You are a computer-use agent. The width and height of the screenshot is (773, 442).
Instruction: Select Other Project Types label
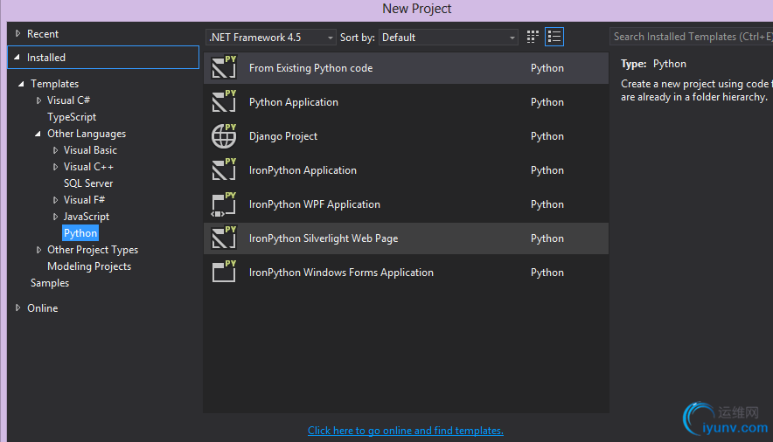pos(93,250)
